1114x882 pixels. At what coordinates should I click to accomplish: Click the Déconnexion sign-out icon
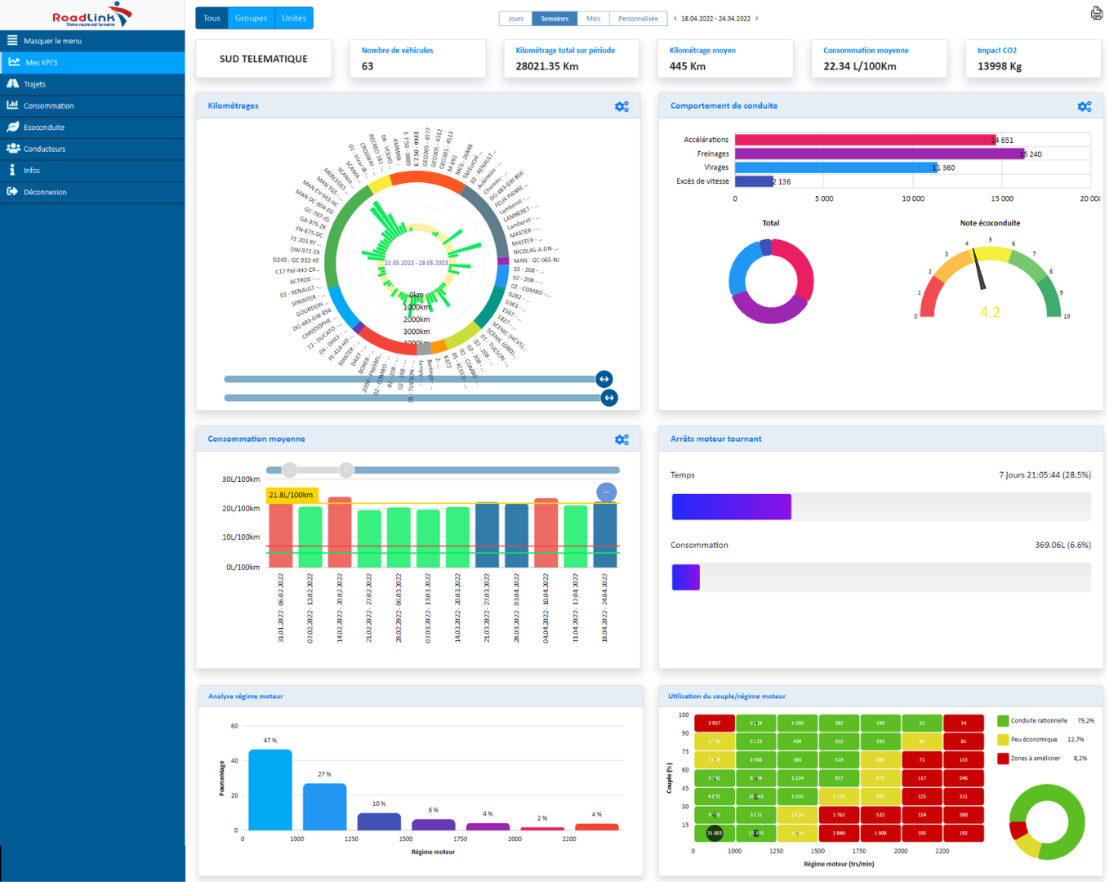[12, 192]
